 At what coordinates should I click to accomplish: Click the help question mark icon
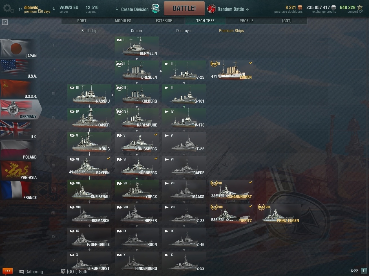(5, 22)
